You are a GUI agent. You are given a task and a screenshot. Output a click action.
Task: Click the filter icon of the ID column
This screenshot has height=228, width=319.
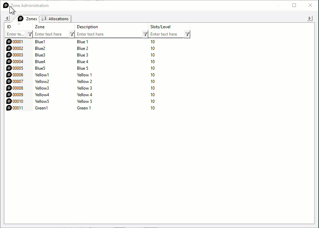point(30,34)
